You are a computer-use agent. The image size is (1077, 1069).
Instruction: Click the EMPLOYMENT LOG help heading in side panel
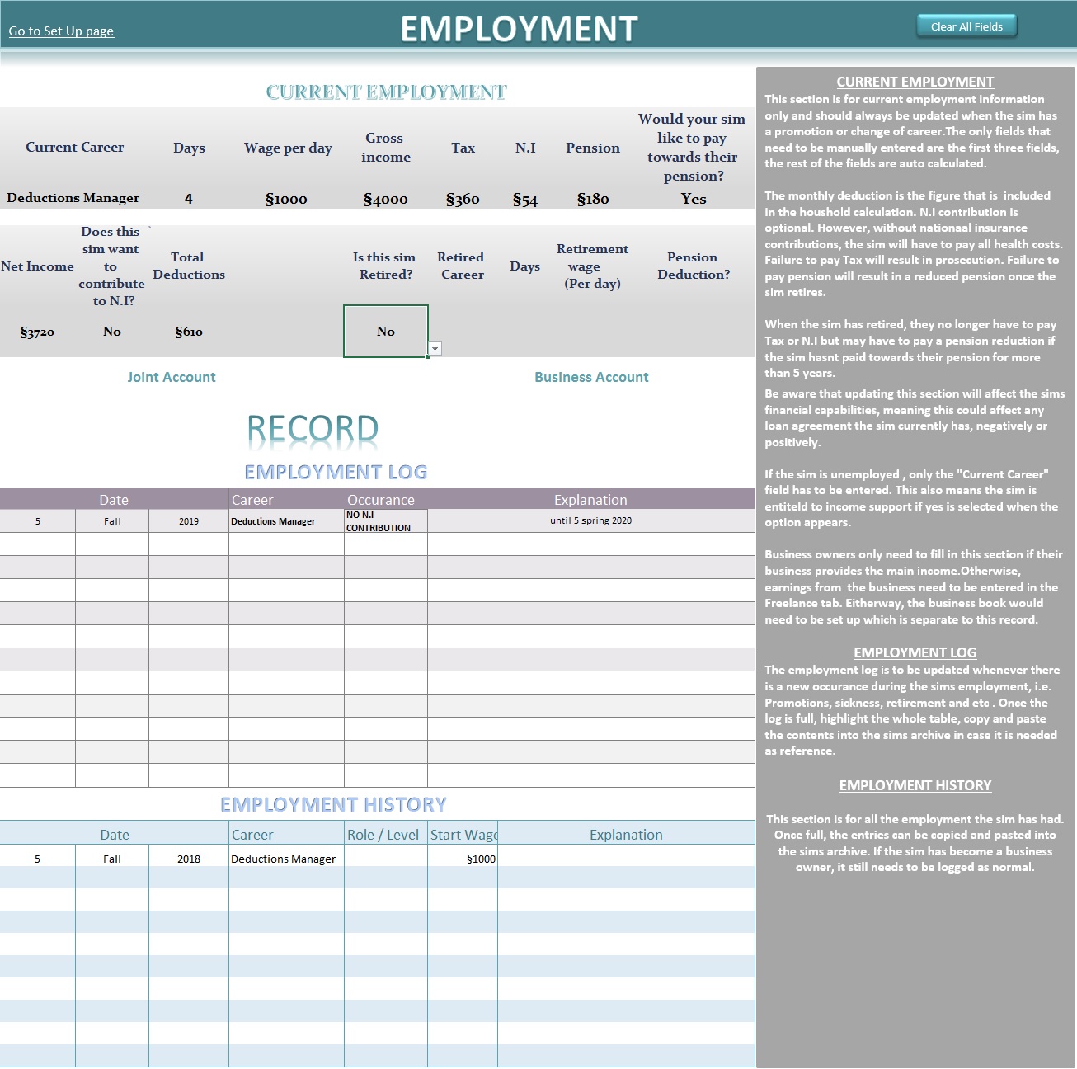click(x=915, y=652)
